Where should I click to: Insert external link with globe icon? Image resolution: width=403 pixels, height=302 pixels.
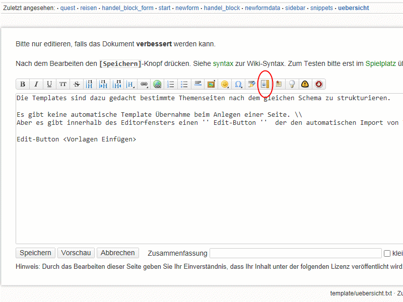tap(157, 84)
